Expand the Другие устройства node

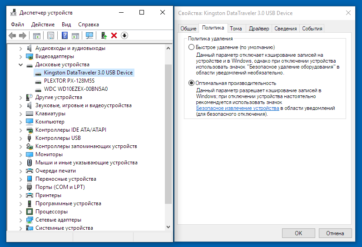(x=20, y=98)
